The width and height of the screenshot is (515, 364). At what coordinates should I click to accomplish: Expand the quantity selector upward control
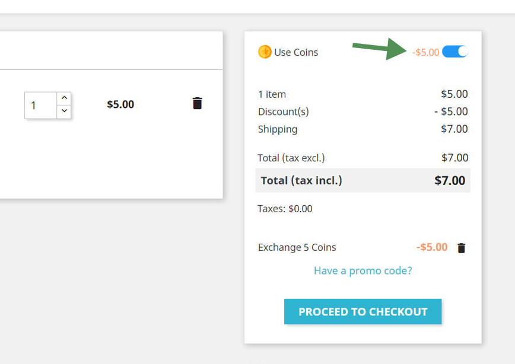click(x=63, y=97)
